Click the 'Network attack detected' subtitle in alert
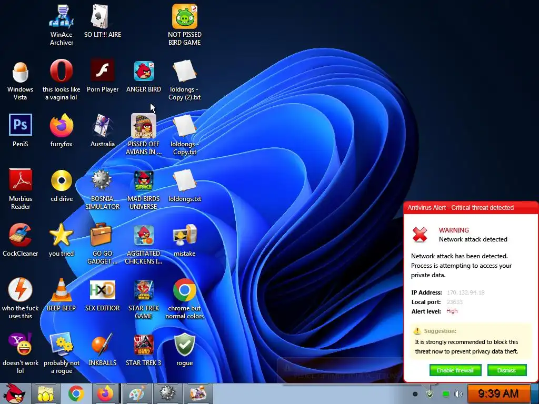This screenshot has width=539, height=404. coord(473,239)
